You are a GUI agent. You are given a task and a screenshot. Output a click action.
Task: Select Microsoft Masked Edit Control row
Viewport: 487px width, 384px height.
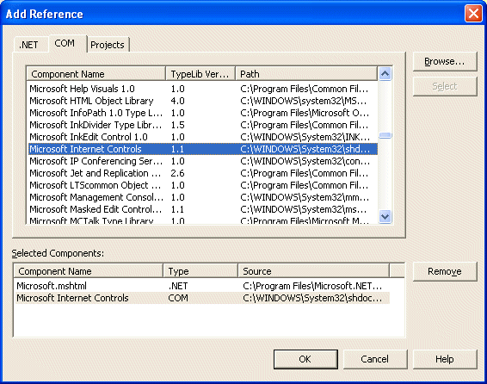pos(203,209)
